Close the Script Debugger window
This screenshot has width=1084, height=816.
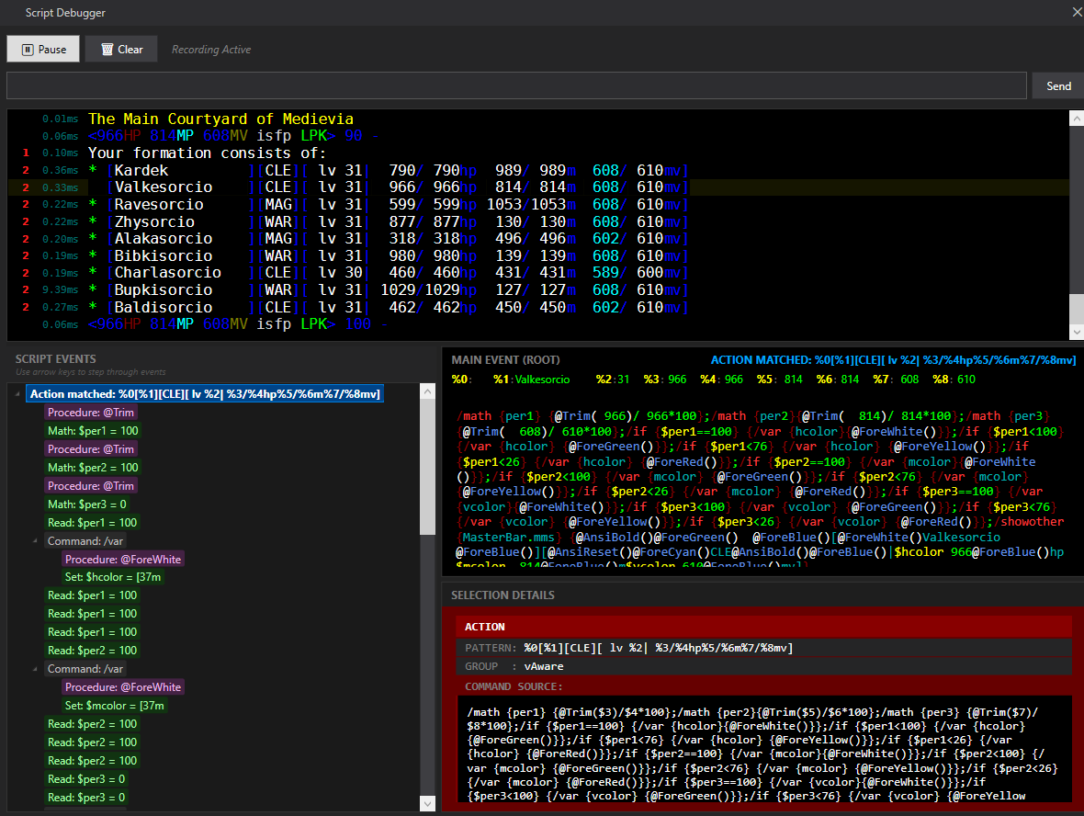pos(1077,12)
